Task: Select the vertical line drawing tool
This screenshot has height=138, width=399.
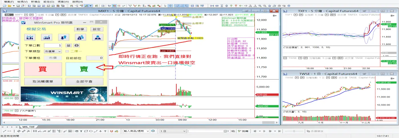Action: pos(14,131)
